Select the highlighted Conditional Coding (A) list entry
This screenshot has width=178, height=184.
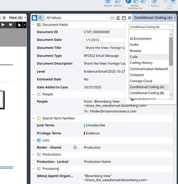point(149,87)
